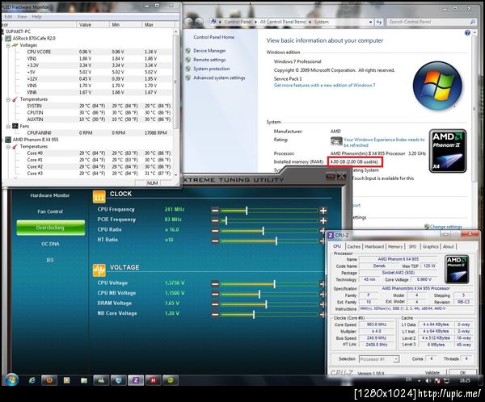Click the Control Panel help icon
485x402 pixels.
click(x=467, y=33)
